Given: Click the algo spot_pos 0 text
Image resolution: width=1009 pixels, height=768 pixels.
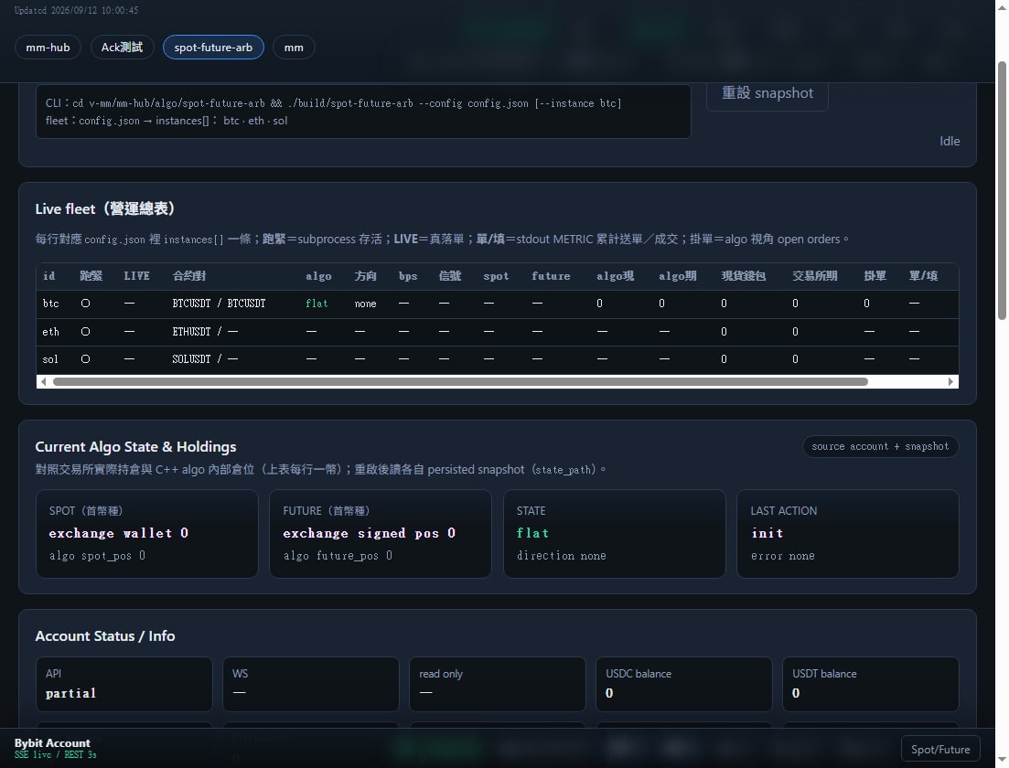Looking at the screenshot, I should pyautogui.click(x=97, y=556).
